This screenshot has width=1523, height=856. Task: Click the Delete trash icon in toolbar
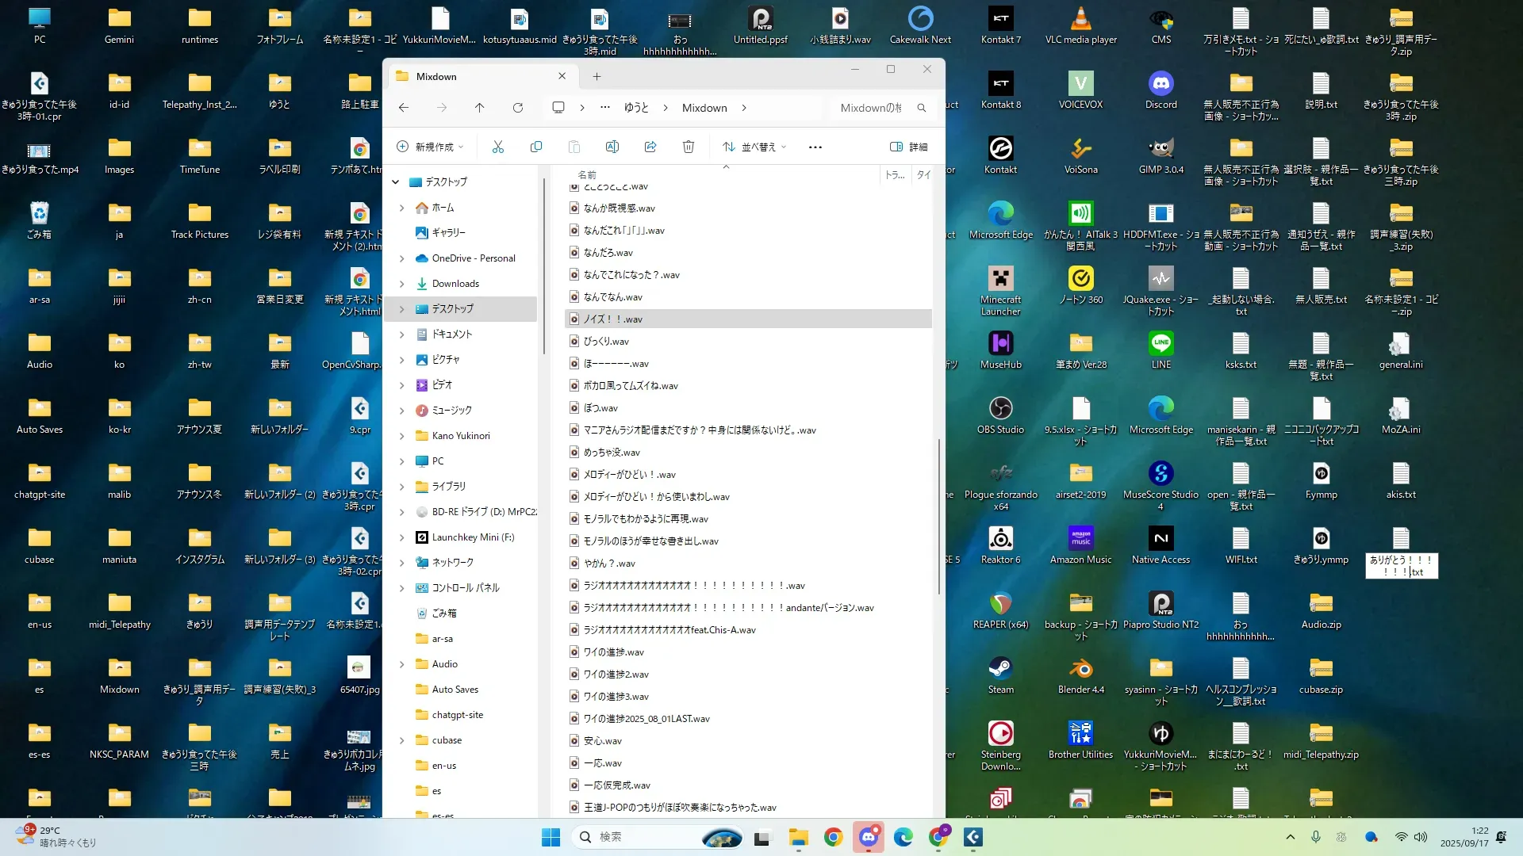tap(689, 147)
